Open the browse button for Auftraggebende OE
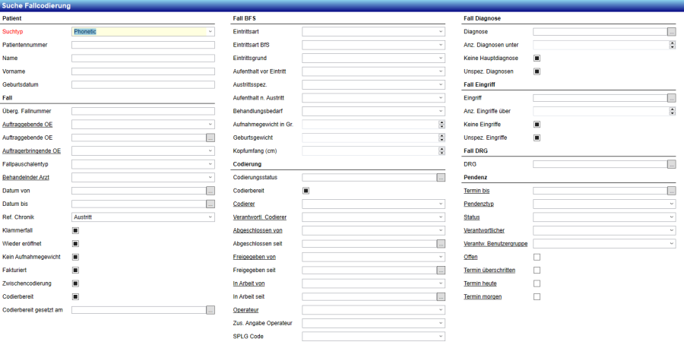 pos(211,138)
